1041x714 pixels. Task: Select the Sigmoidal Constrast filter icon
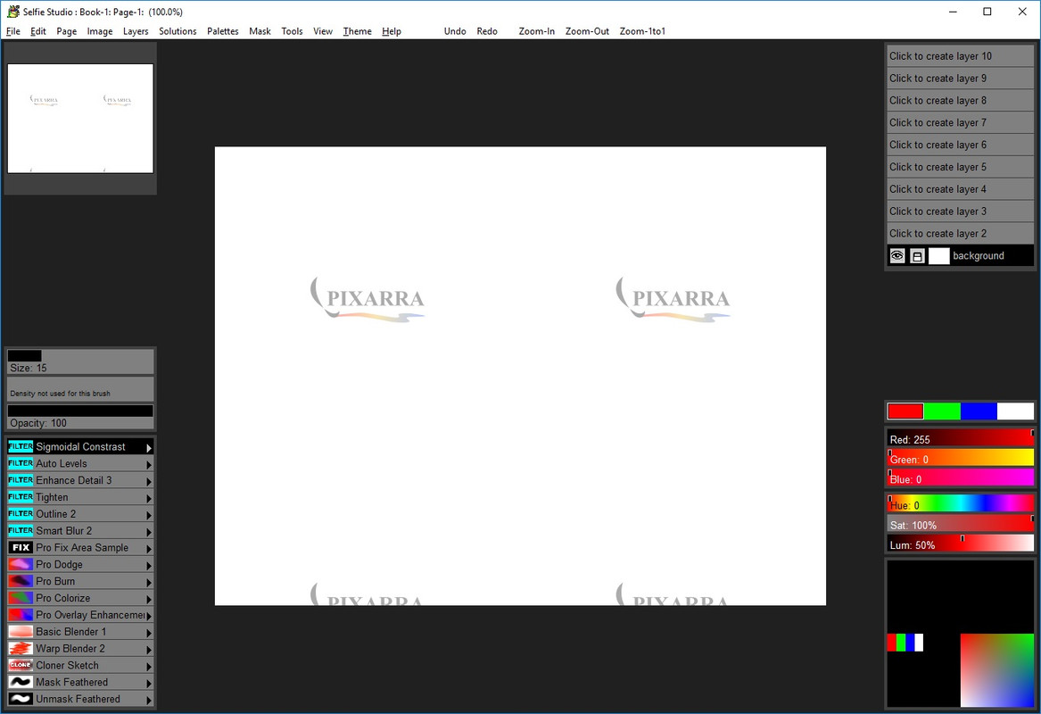(21, 446)
